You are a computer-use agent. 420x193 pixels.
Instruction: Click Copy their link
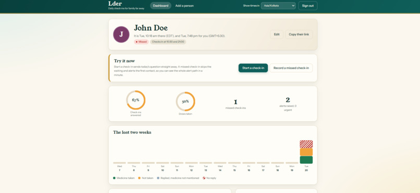(299, 34)
